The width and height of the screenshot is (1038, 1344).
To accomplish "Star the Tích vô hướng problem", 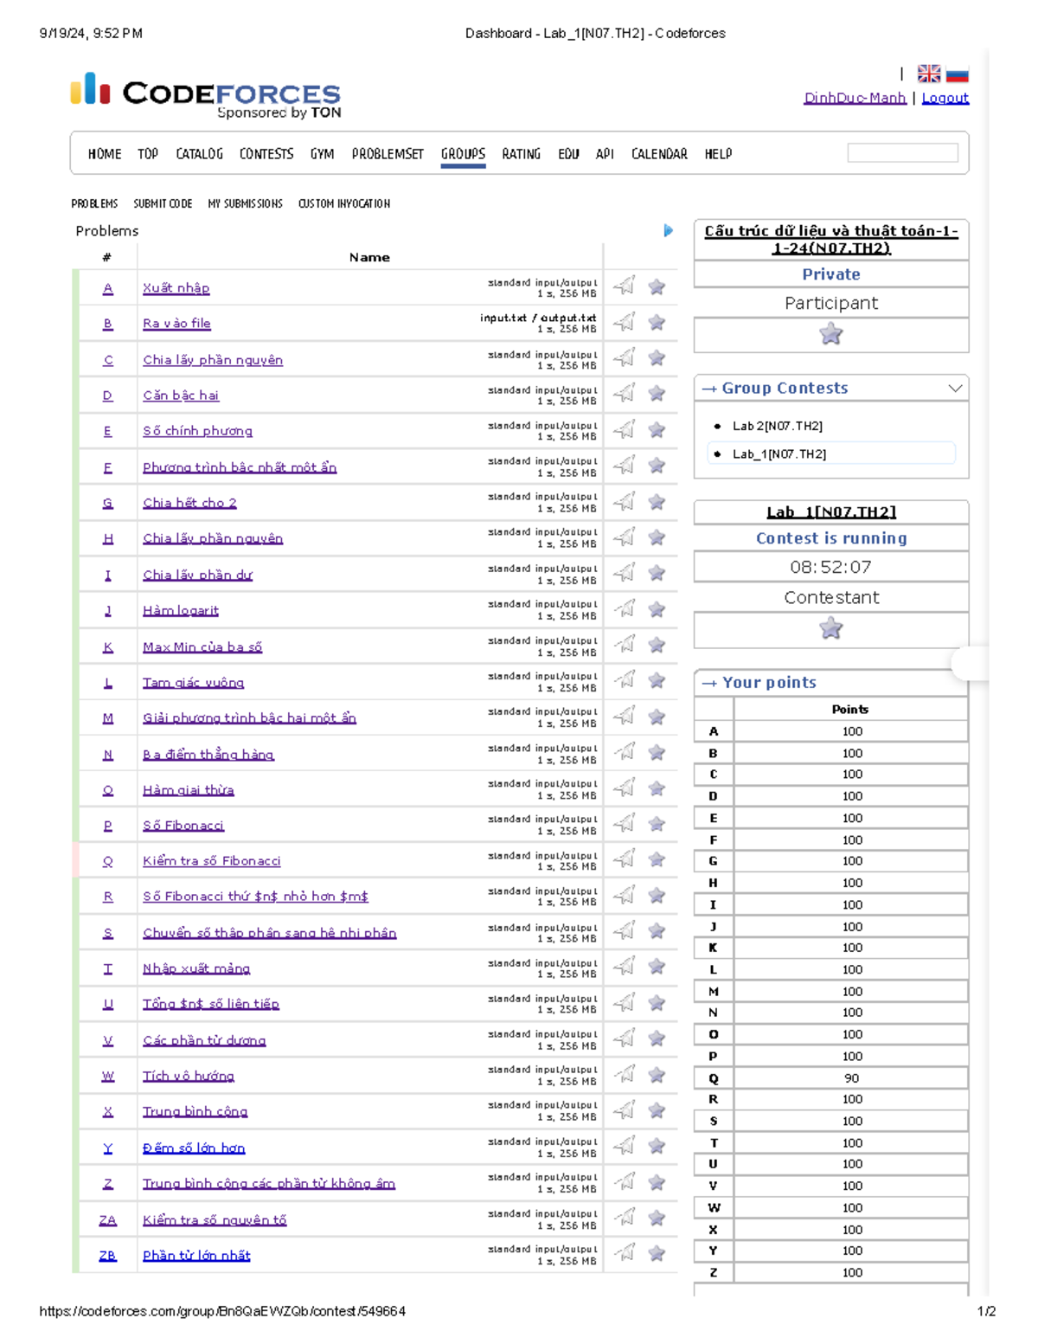I will pos(657,1075).
